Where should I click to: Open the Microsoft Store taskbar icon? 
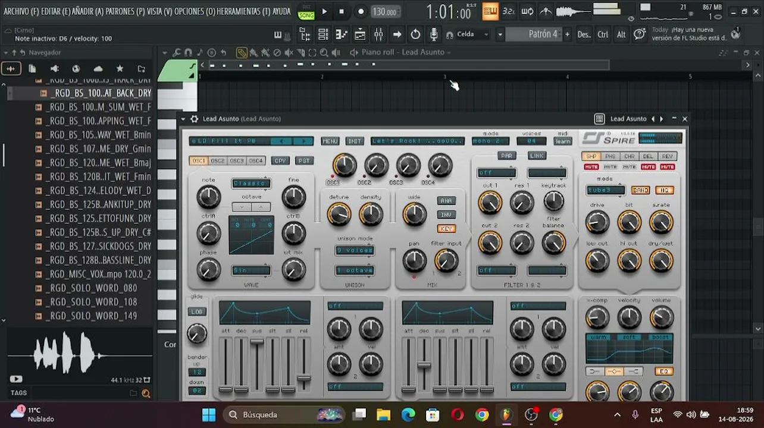point(433,415)
